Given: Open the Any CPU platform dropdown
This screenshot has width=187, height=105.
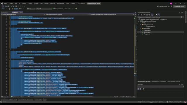Looking at the screenshot, I should (x=44, y=9).
